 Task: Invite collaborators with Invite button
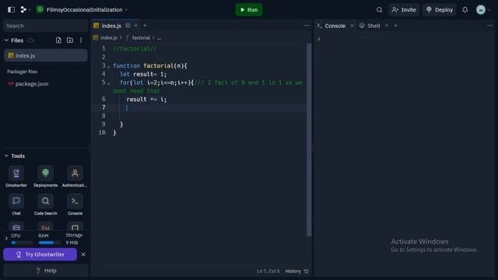pos(404,9)
